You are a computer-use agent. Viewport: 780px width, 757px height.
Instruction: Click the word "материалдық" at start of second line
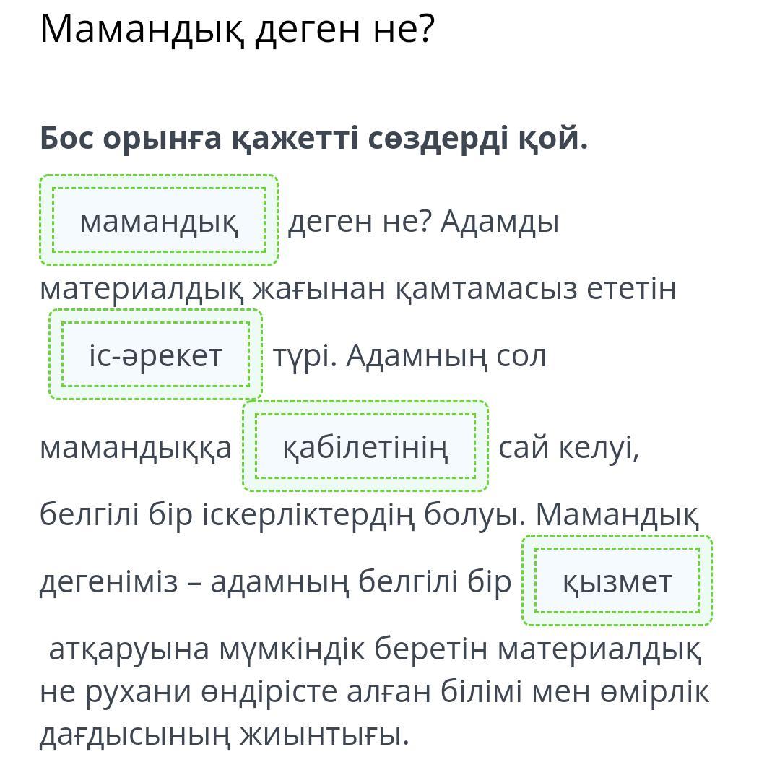click(141, 288)
